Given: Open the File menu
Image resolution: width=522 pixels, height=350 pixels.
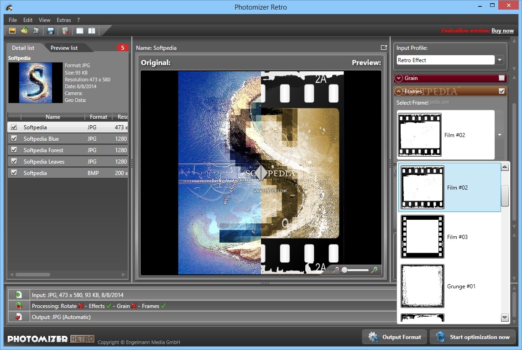Looking at the screenshot, I should coord(13,20).
